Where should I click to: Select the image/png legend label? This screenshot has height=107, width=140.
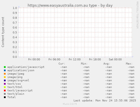click(x=15, y=77)
